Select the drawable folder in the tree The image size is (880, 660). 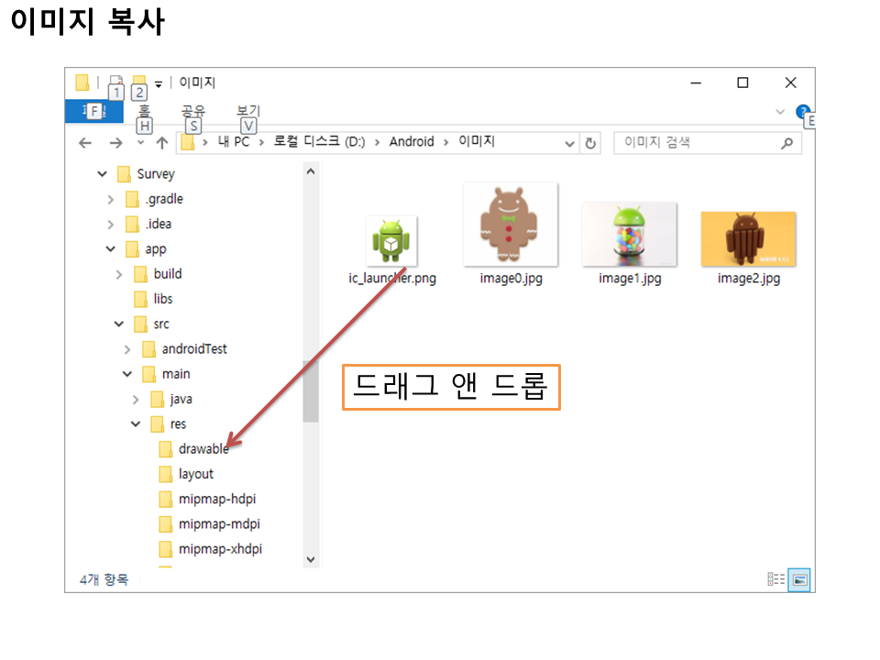click(203, 449)
